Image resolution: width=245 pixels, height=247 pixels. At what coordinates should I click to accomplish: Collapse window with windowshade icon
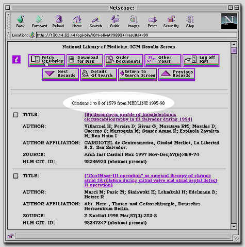(237, 8)
